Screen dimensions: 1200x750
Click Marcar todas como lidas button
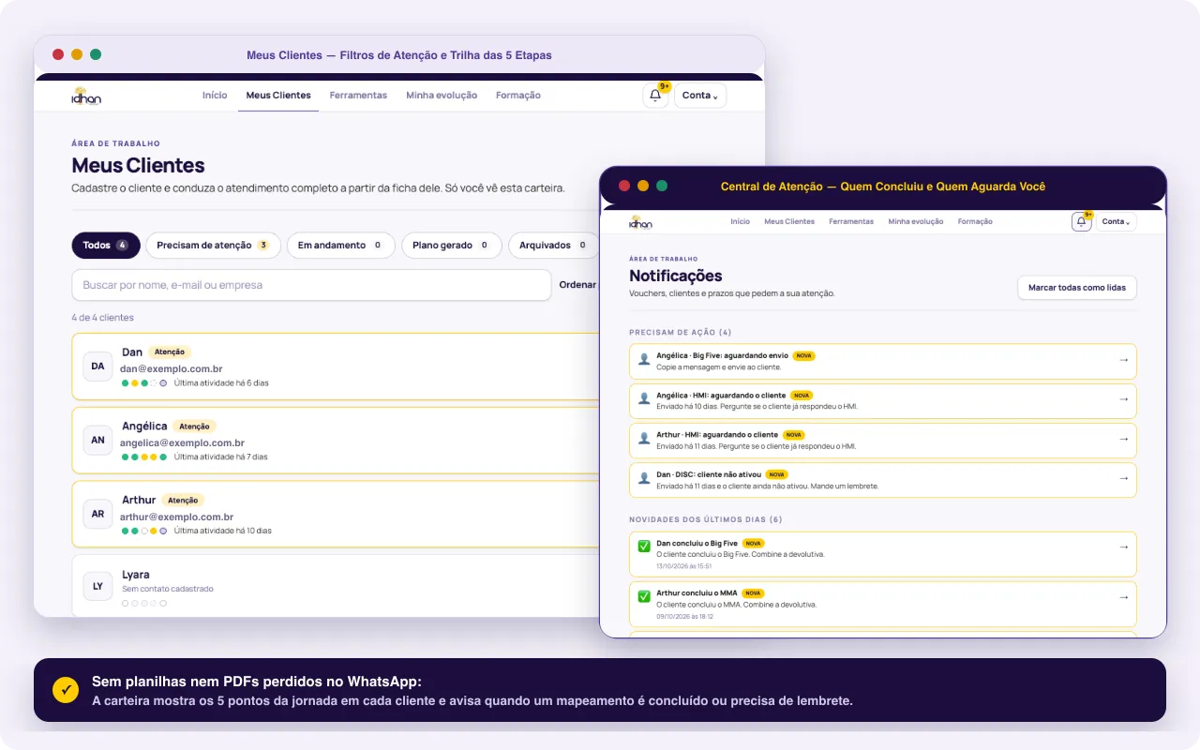coord(1077,288)
